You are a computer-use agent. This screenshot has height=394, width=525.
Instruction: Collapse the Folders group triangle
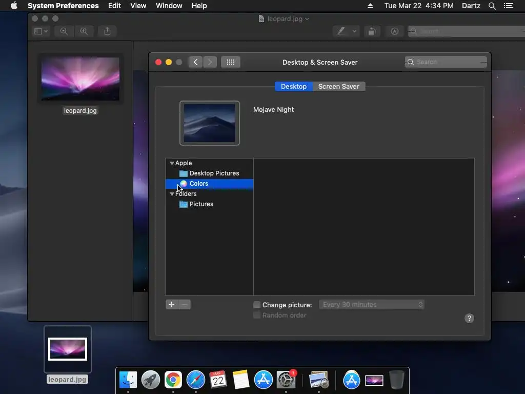click(x=172, y=194)
